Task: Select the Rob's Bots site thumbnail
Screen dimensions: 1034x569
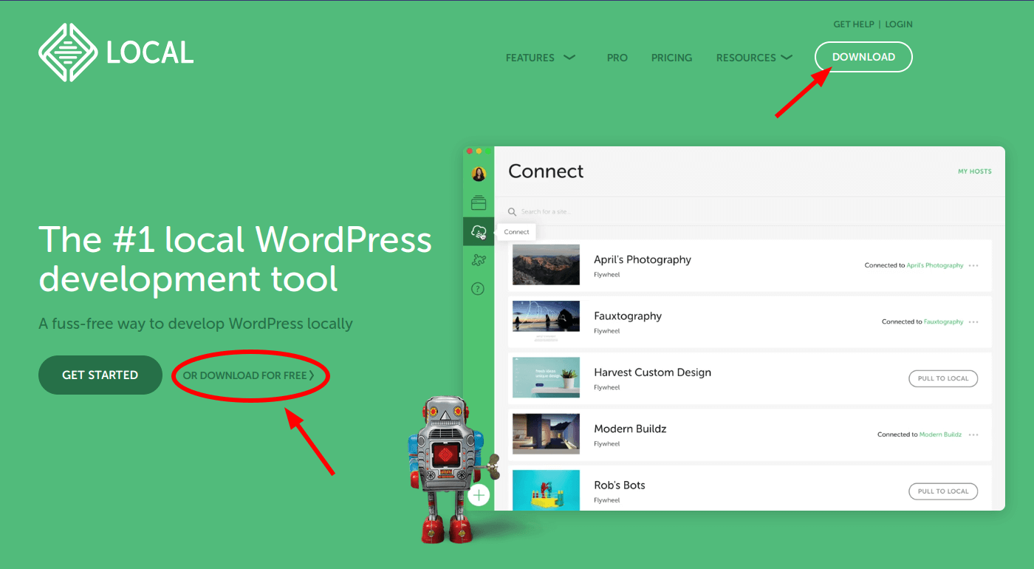Action: click(x=546, y=490)
